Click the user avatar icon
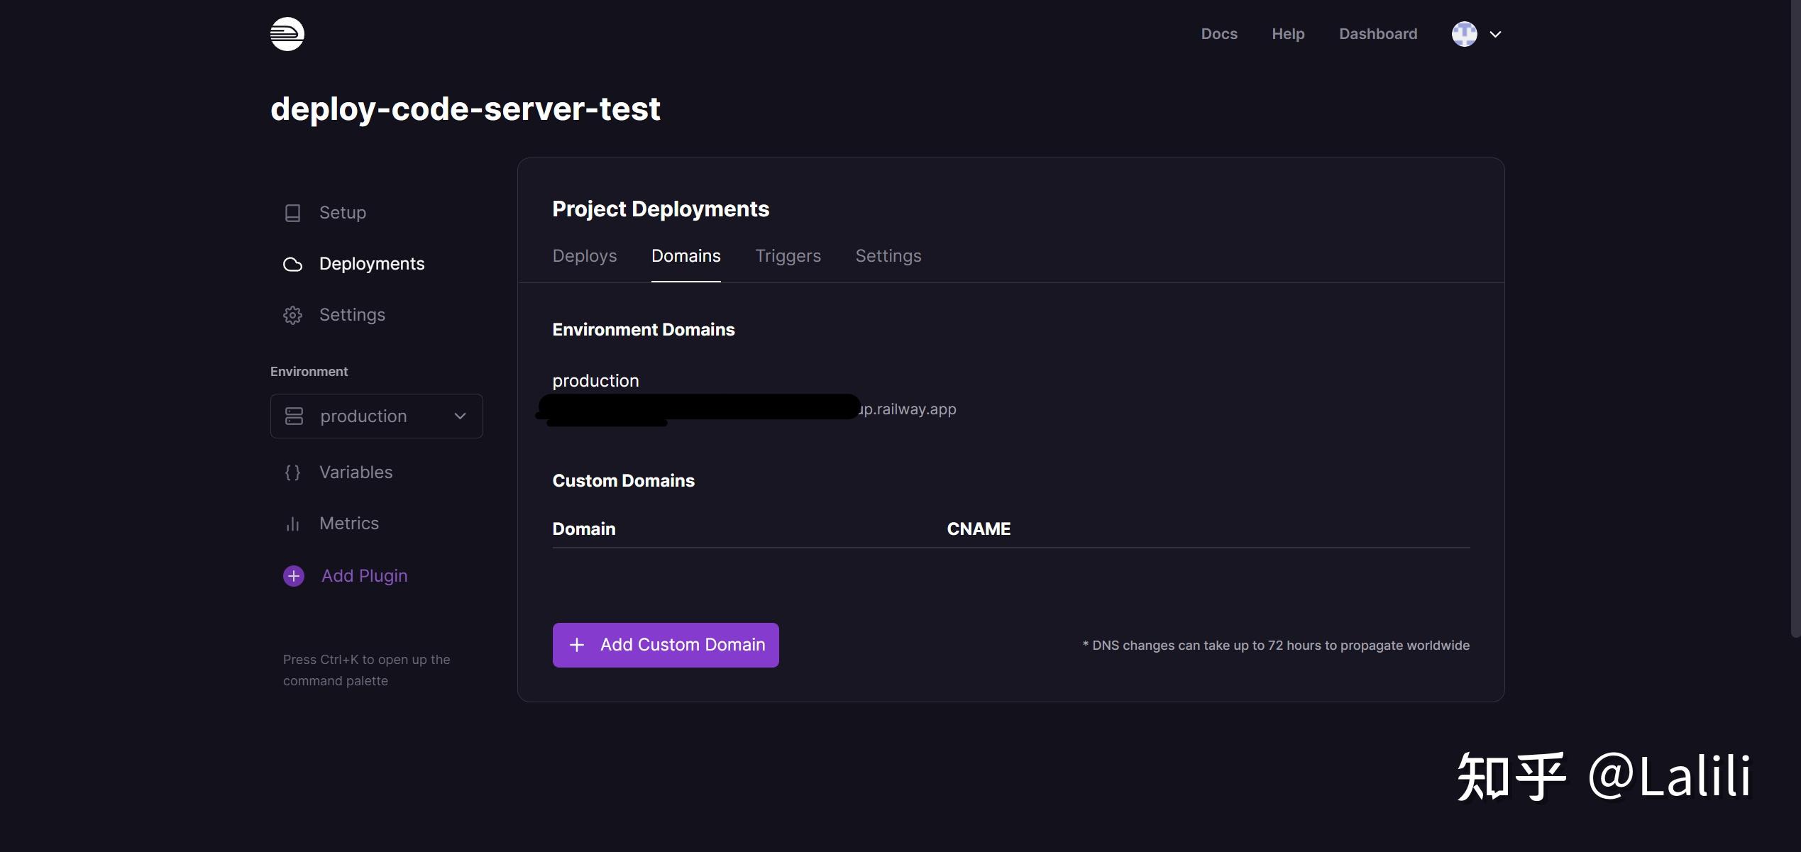 point(1464,34)
